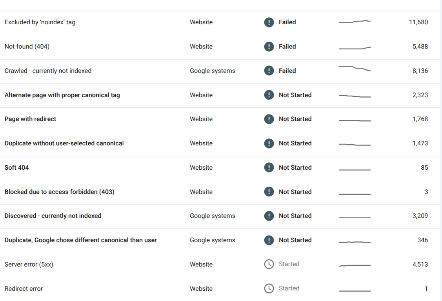The width and height of the screenshot is (442, 301).
Task: Open Duplicate without user-selected canonical row
Action: point(64,143)
